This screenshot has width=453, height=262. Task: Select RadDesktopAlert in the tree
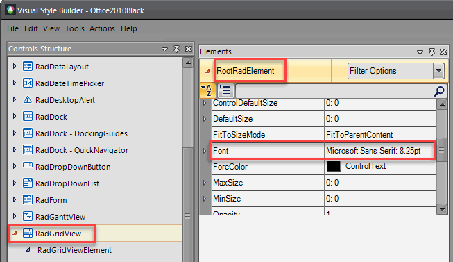click(65, 100)
